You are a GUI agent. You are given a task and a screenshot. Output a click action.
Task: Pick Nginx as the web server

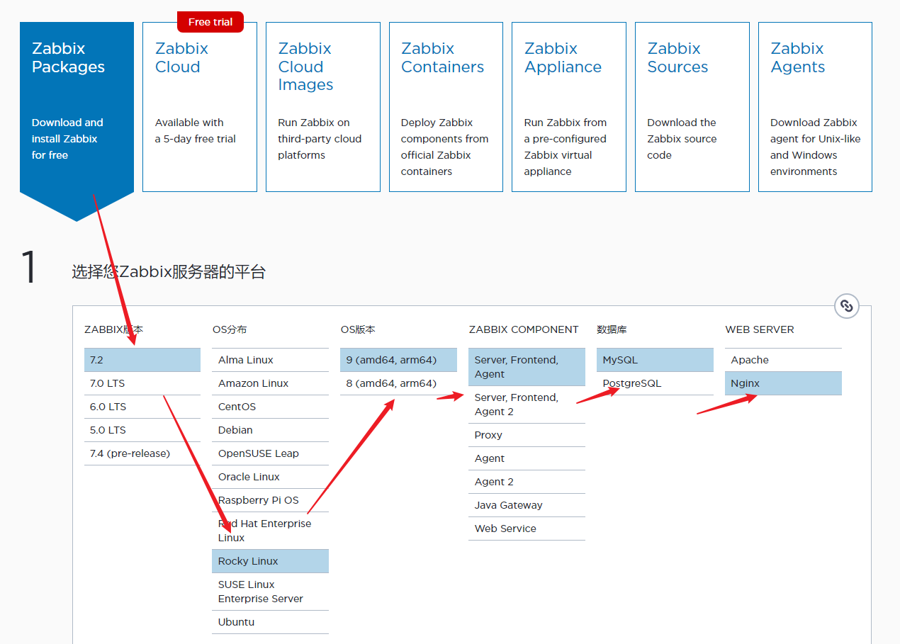(x=783, y=383)
